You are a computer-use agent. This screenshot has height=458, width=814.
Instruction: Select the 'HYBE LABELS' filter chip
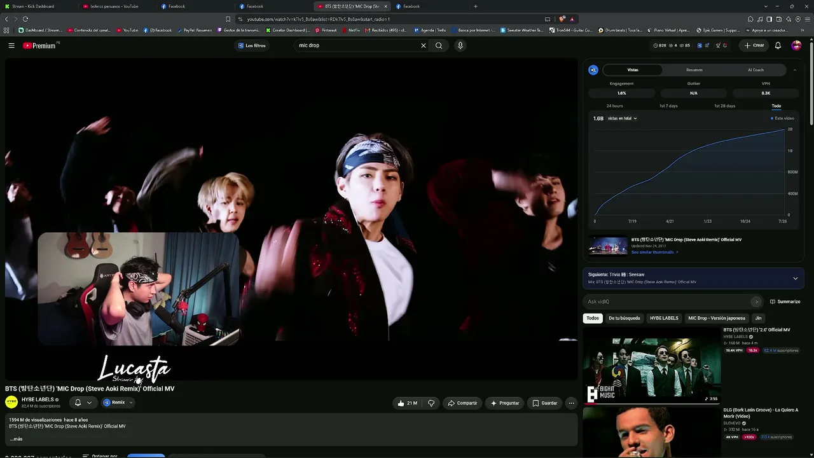tap(664, 318)
